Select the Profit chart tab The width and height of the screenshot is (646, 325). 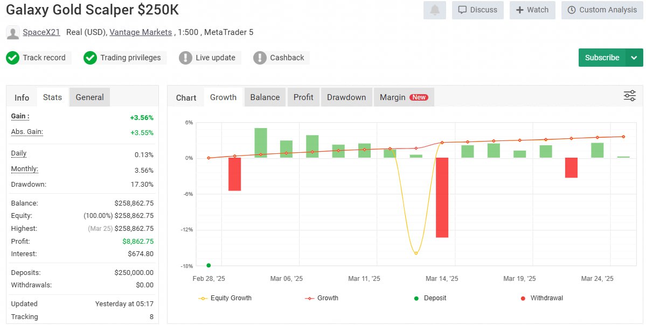point(303,97)
